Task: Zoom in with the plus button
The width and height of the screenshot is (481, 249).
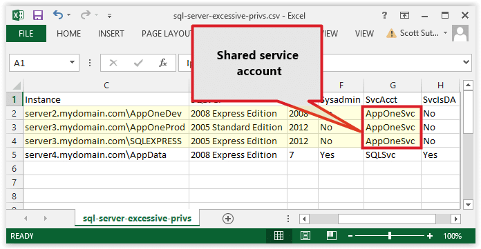Action: [430, 235]
